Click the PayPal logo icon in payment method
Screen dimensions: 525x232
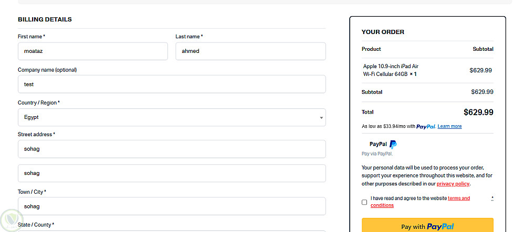click(x=393, y=144)
